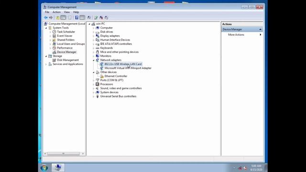Click the network tray icon with red X
The width and height of the screenshot is (306, 172).
(240, 168)
